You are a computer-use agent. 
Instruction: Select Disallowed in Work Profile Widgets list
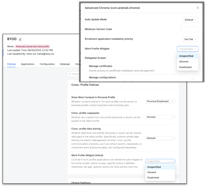point(187,67)
